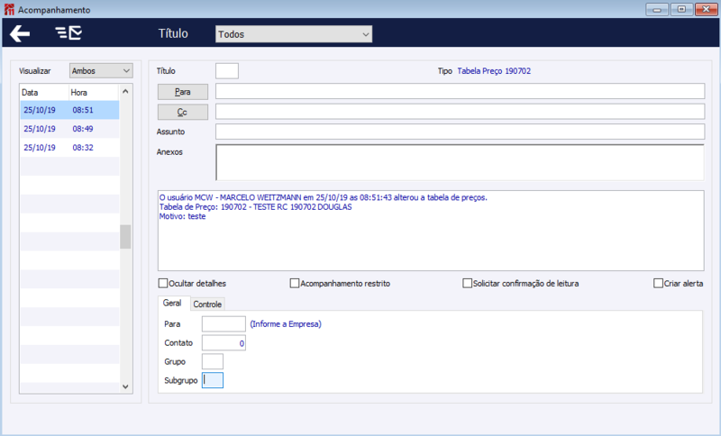The image size is (721, 436).
Task: Open the Visualizar dropdown showing Ambos
Action: point(101,71)
